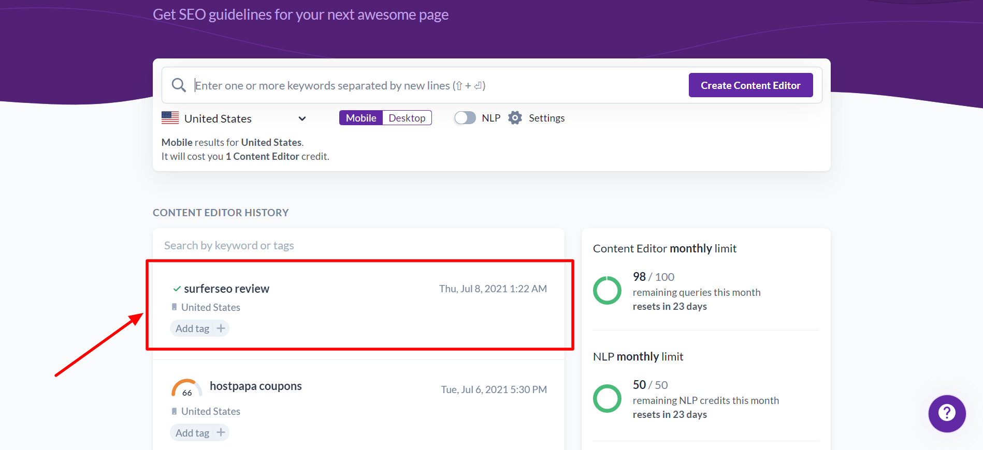This screenshot has width=983, height=450.
Task: Open the Settings gear icon
Action: click(515, 118)
